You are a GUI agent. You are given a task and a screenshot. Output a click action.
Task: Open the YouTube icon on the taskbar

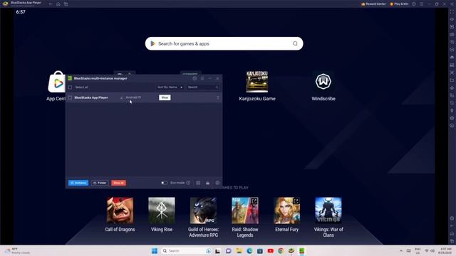tap(270, 251)
